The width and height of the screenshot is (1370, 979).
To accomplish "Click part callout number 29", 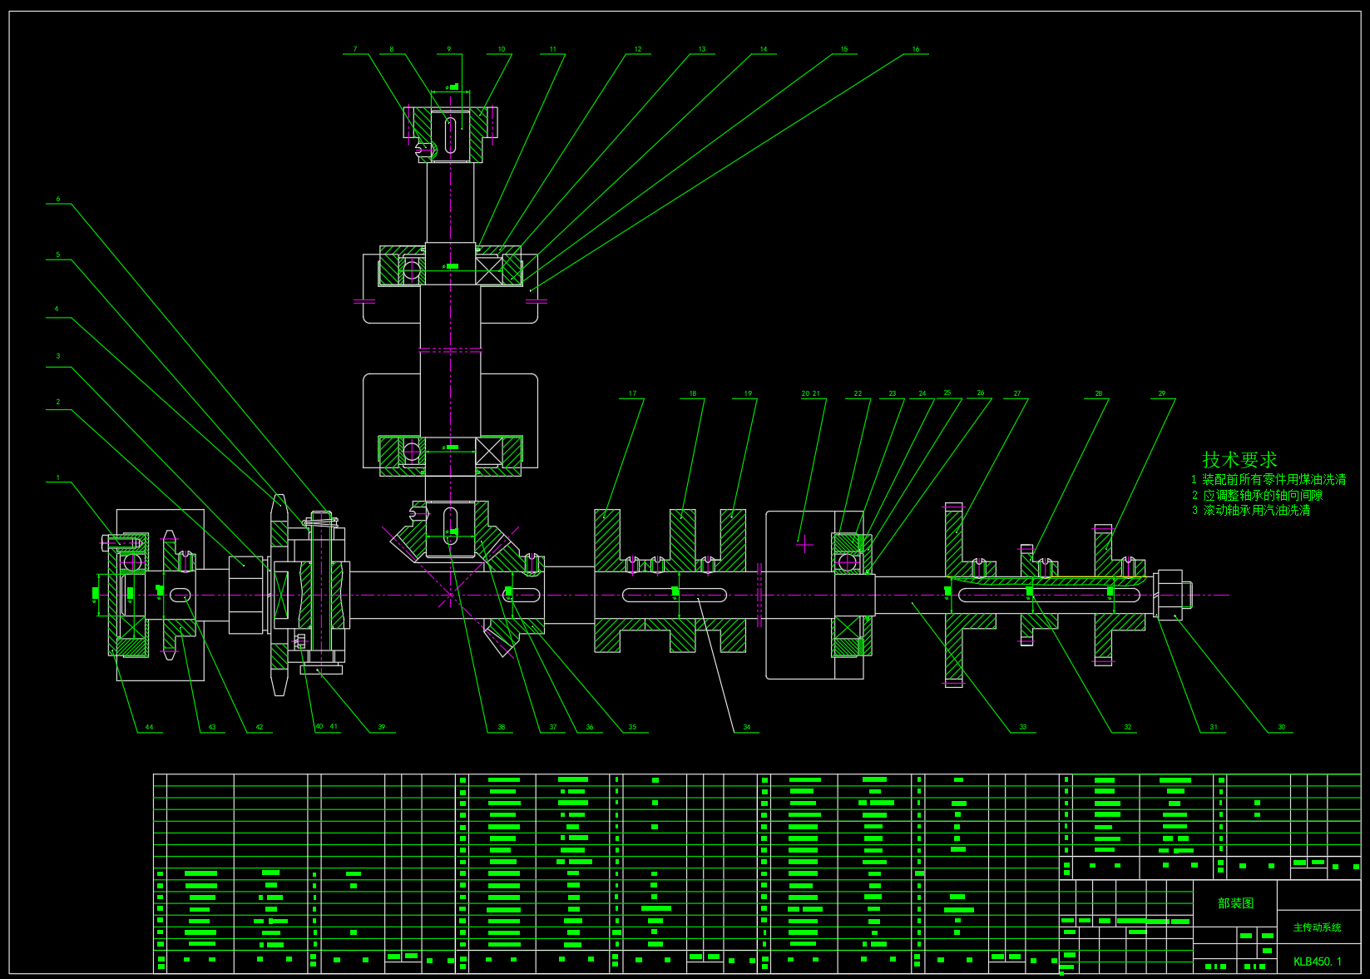I will 1161,393.
